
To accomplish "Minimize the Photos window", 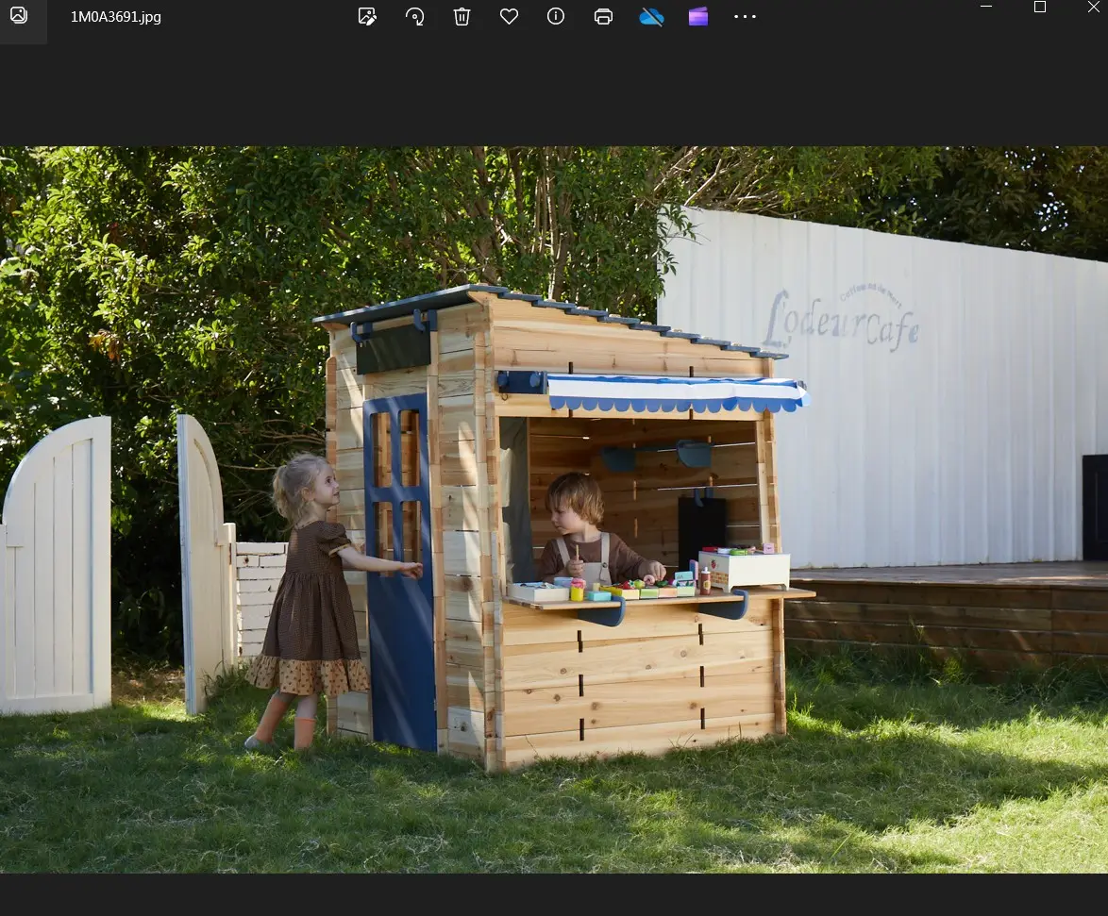I will pos(985,7).
